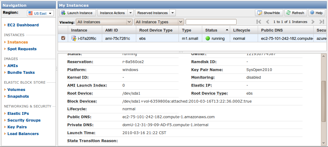Go to the last page arrow icon

pyautogui.click(x=322, y=22)
